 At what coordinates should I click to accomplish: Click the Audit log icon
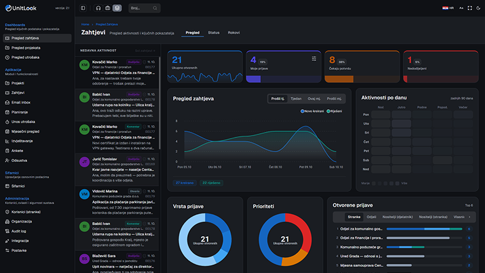[x=7, y=231]
